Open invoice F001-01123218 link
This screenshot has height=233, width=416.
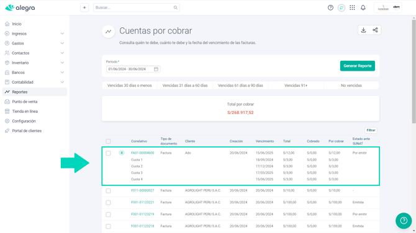pyautogui.click(x=142, y=226)
